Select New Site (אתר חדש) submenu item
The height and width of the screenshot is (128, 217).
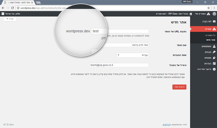click(211, 40)
